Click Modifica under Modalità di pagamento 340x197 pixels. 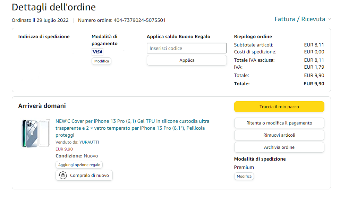[x=101, y=61]
